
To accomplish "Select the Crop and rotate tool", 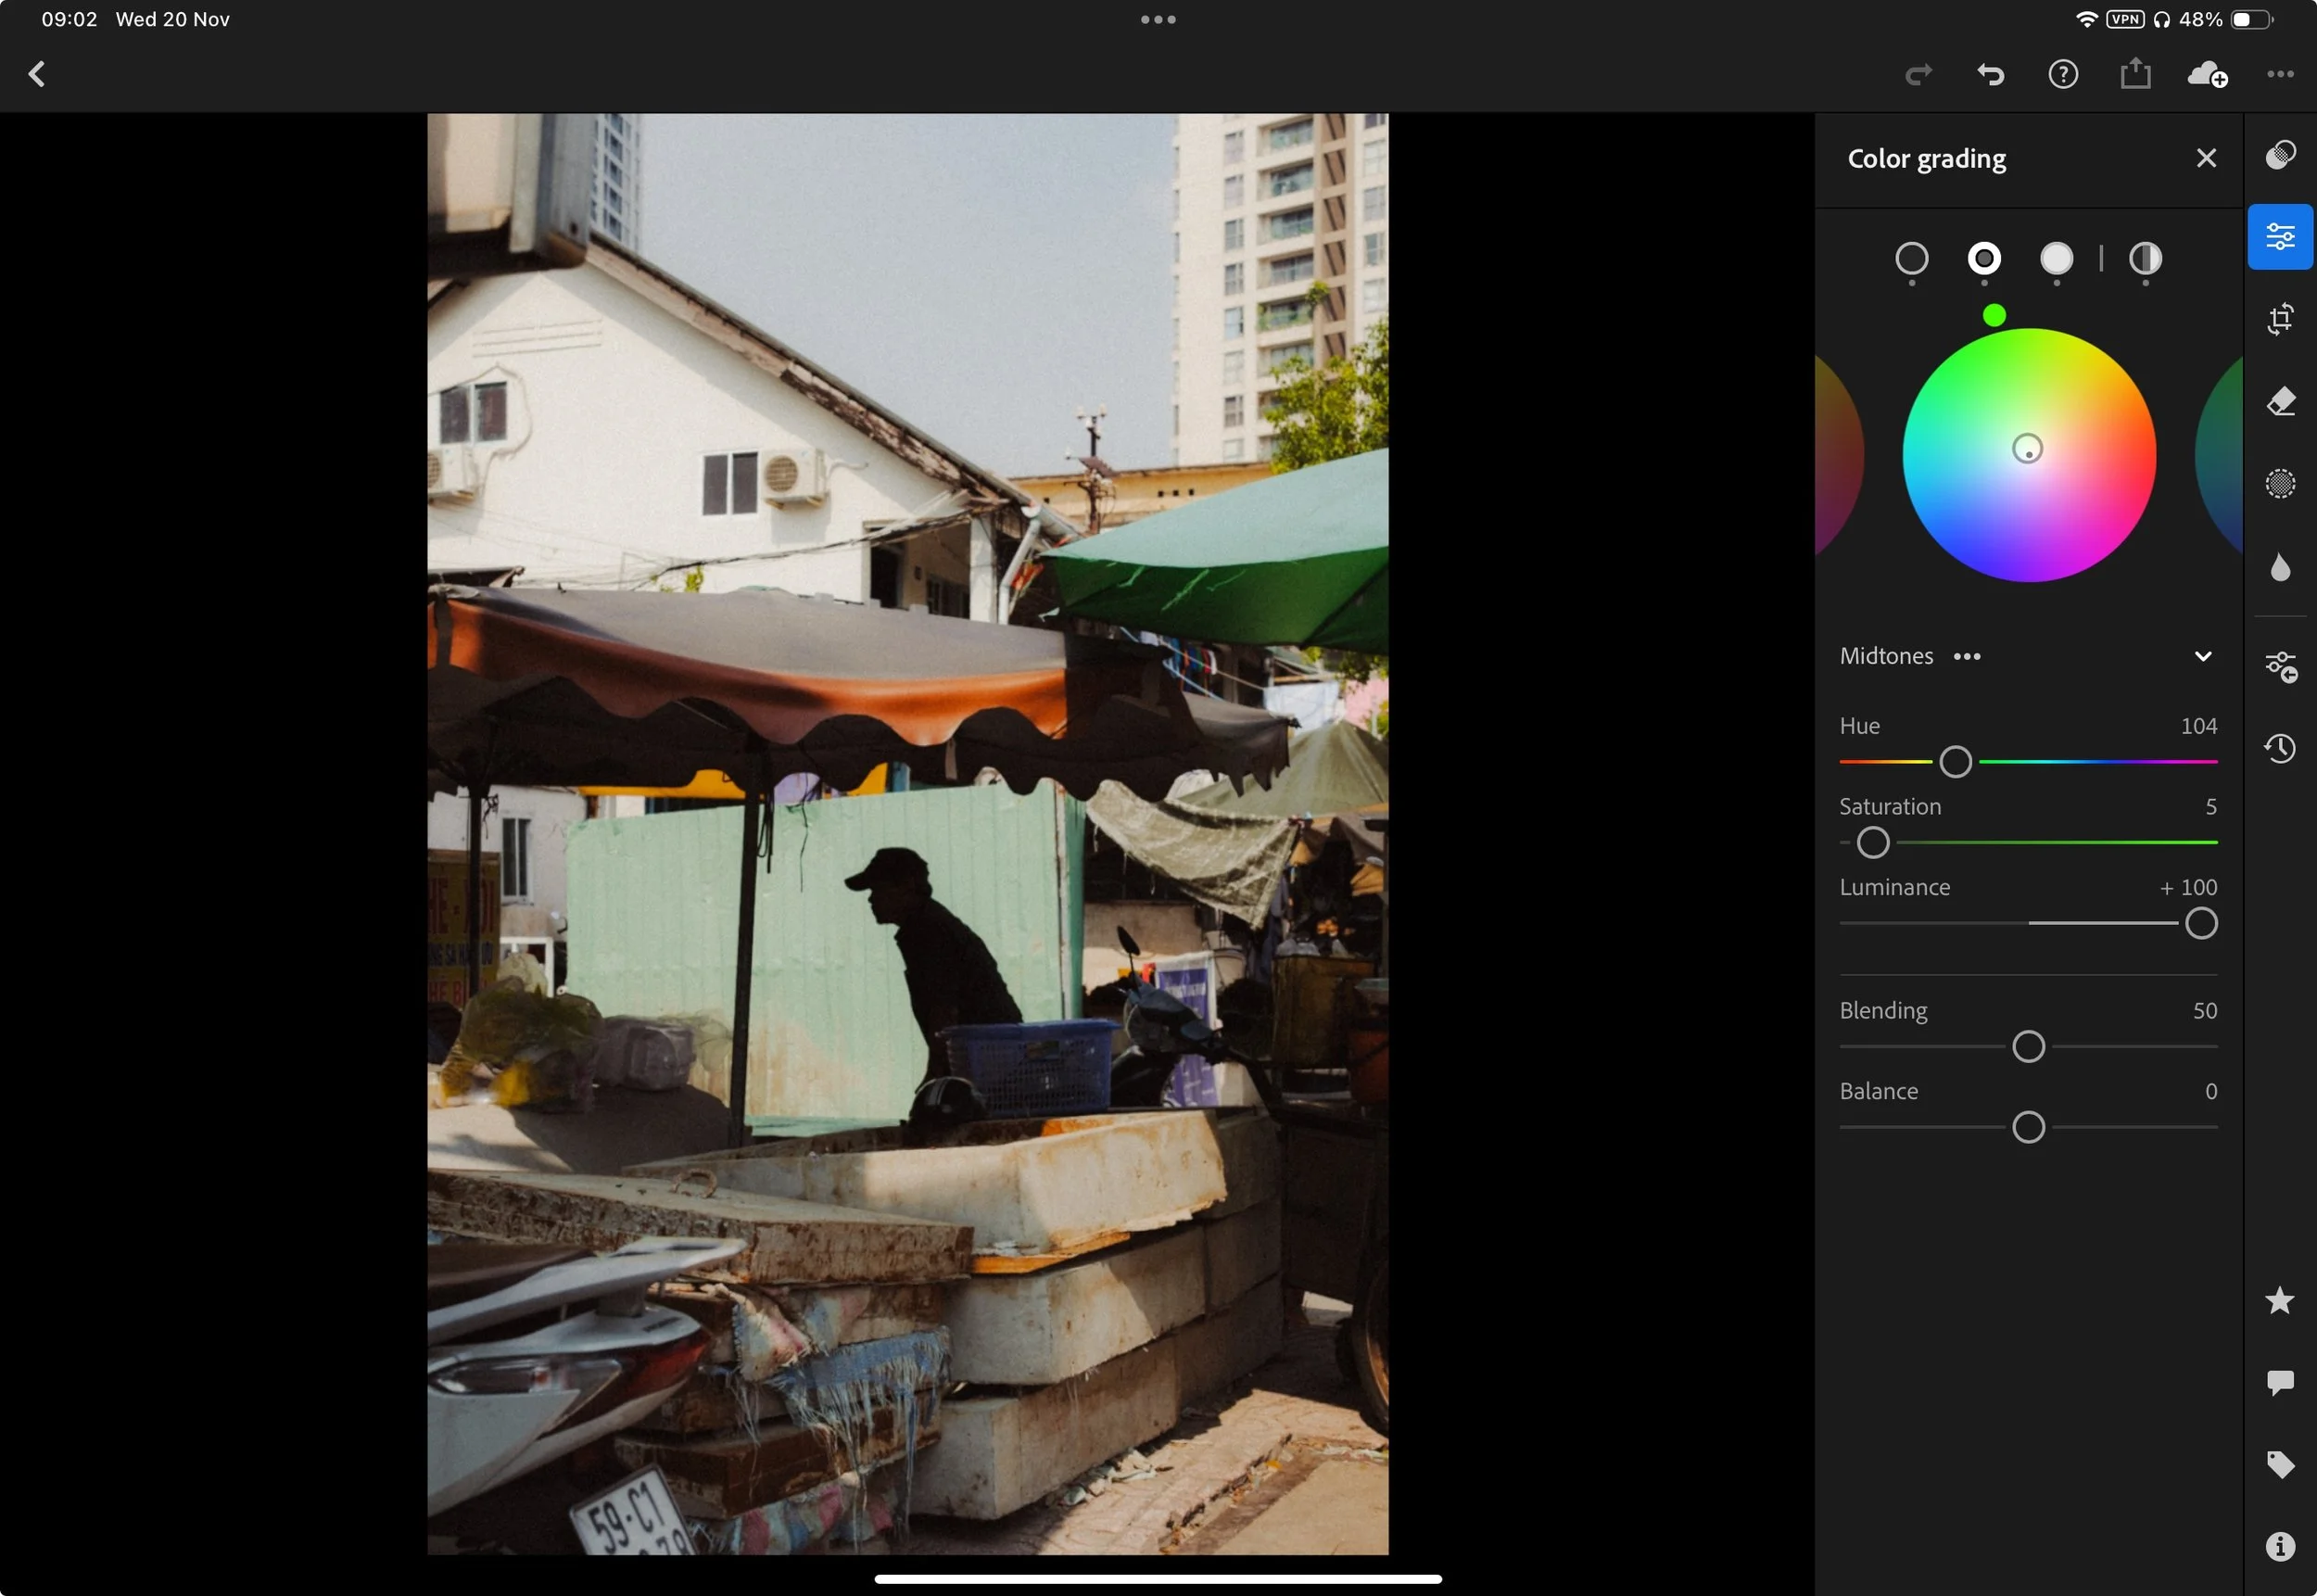I will (x=2280, y=319).
